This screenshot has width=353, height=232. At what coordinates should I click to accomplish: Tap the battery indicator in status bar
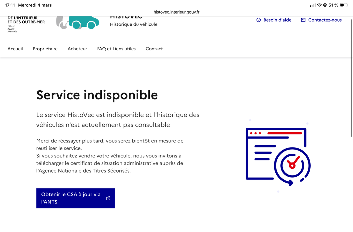click(x=344, y=5)
